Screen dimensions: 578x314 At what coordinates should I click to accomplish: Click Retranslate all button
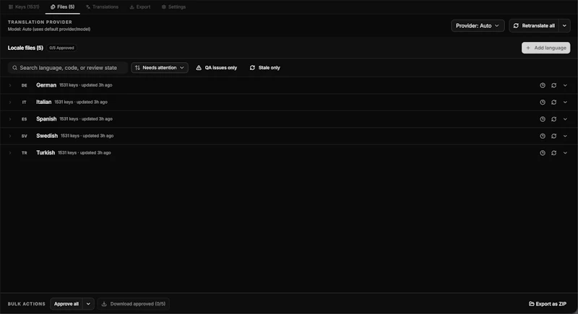pos(534,26)
